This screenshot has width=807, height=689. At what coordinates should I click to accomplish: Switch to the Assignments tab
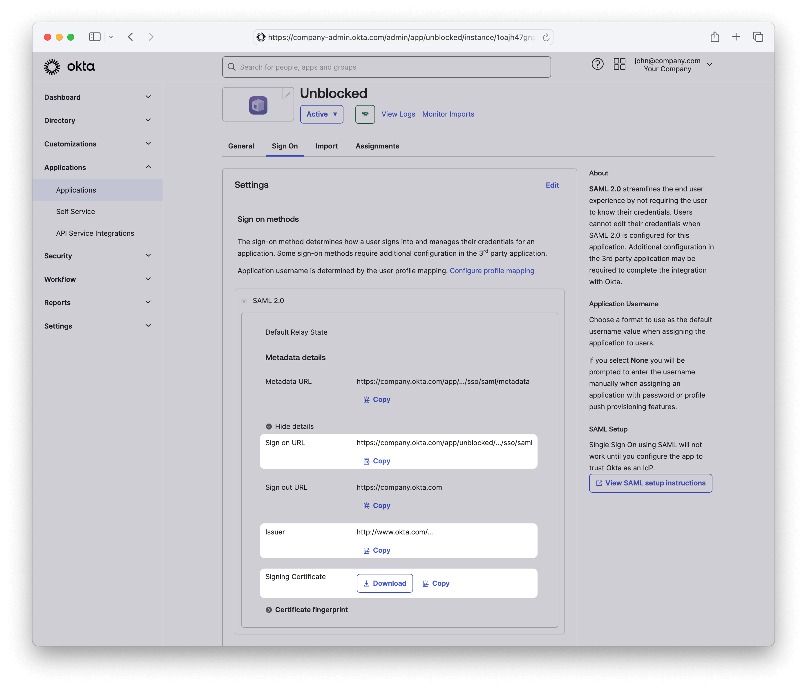(377, 146)
